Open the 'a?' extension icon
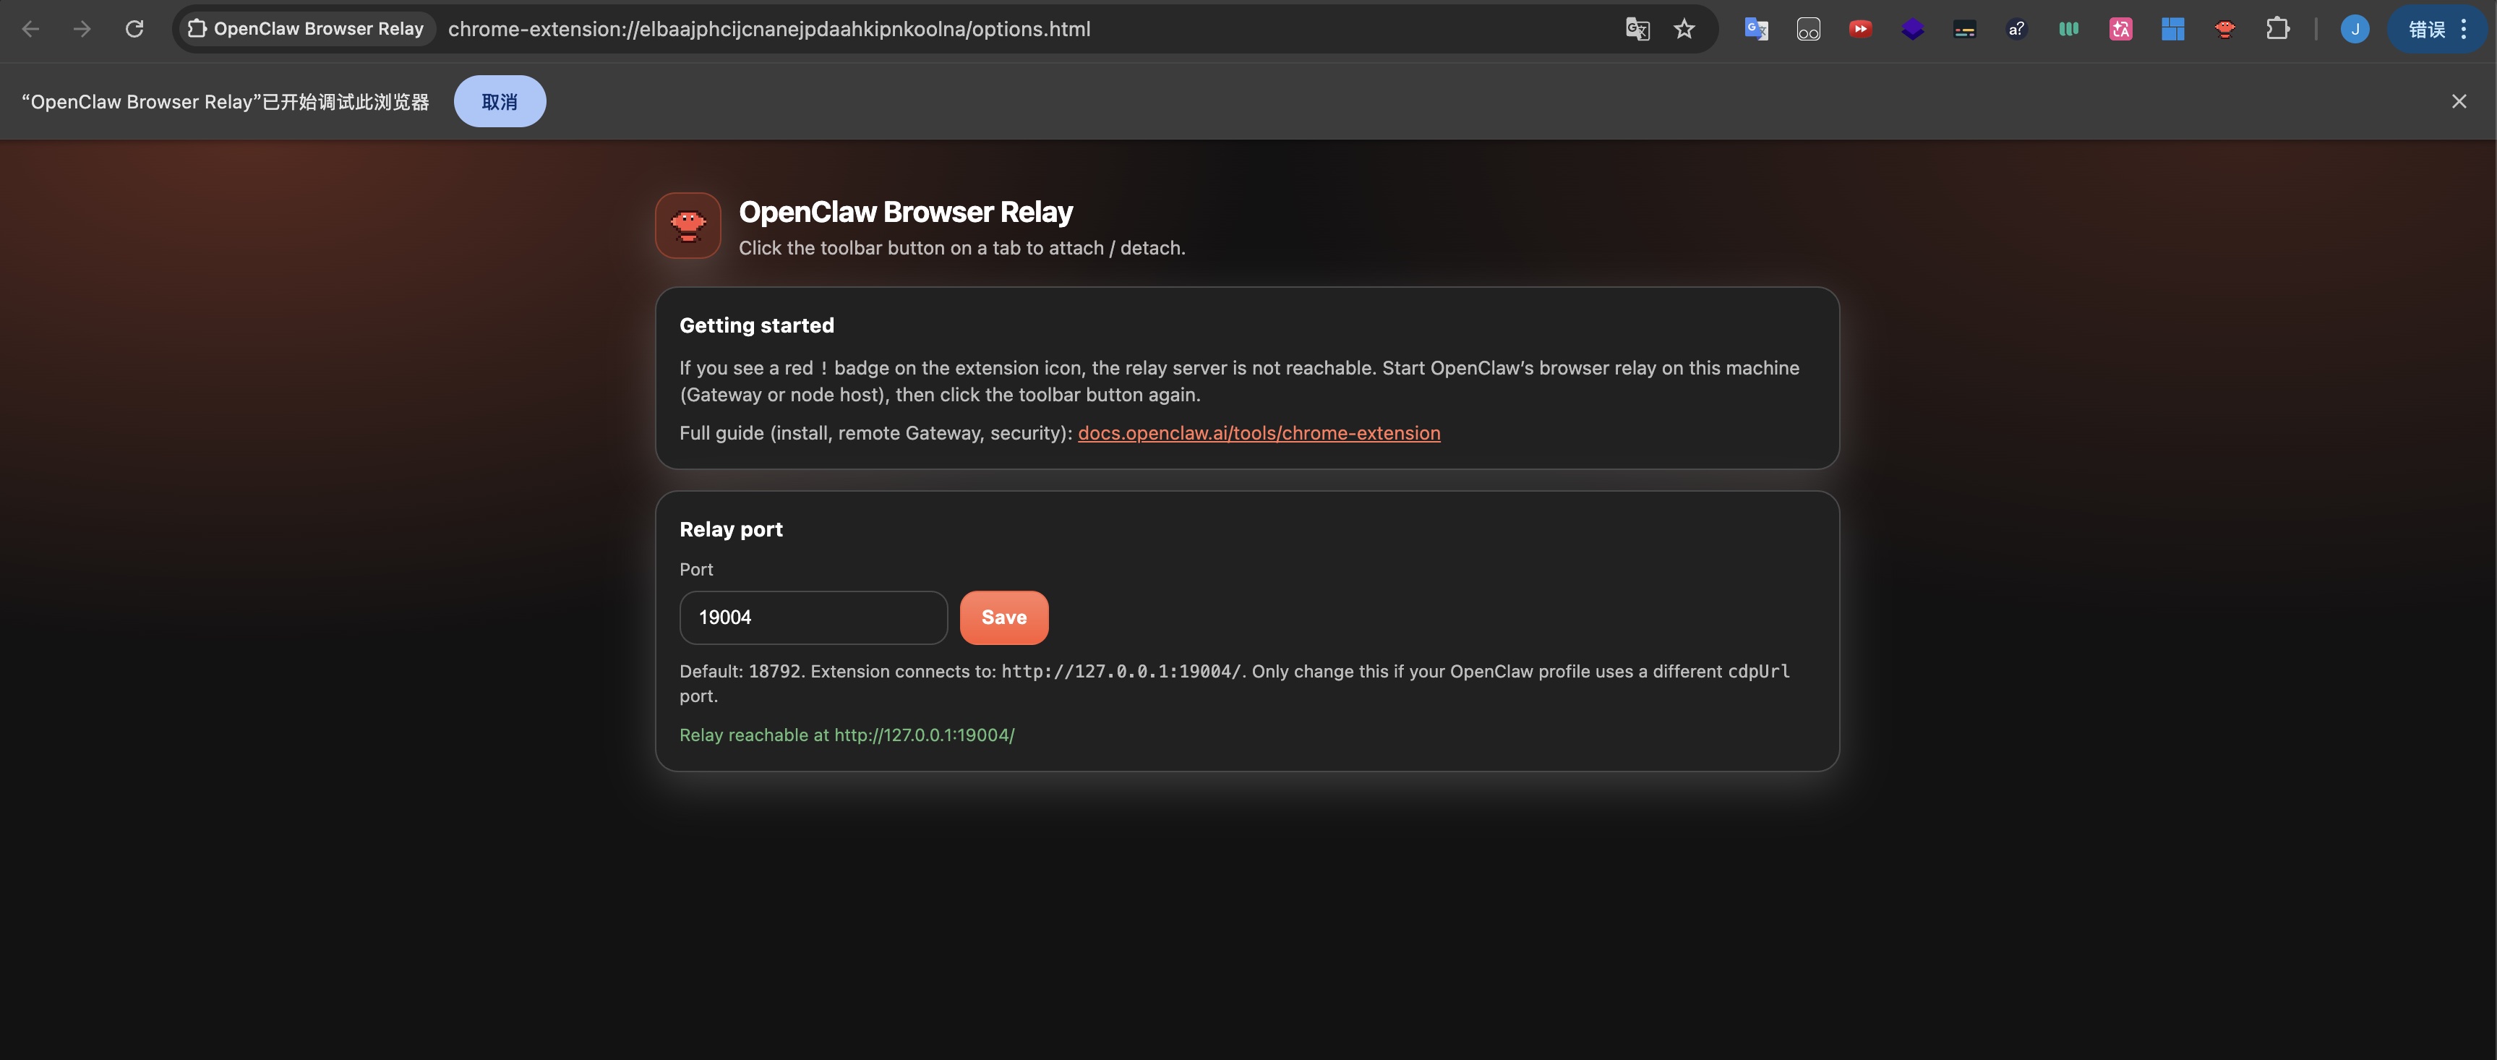Viewport: 2497px width, 1060px height. click(2016, 29)
